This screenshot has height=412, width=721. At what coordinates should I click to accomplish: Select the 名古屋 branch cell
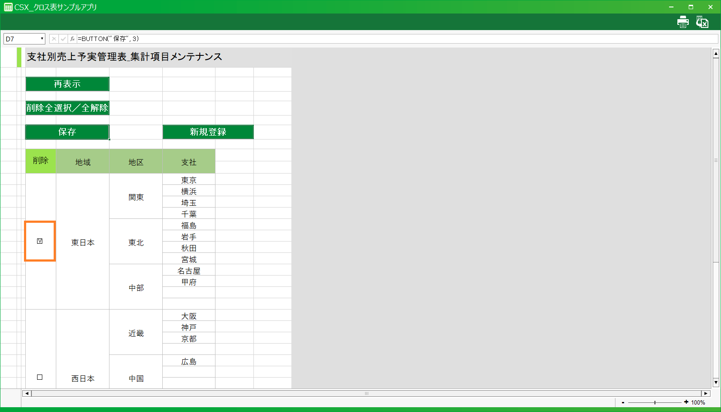pyautogui.click(x=189, y=271)
